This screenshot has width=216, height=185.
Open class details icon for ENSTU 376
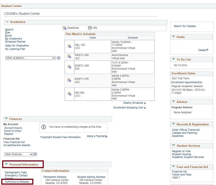pyautogui.click(x=69, y=80)
